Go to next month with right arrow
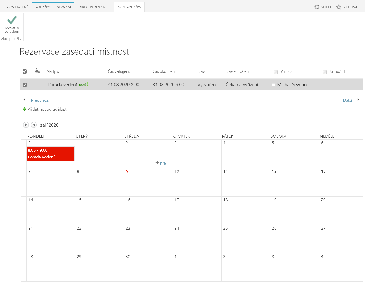365x283 pixels. click(x=34, y=125)
